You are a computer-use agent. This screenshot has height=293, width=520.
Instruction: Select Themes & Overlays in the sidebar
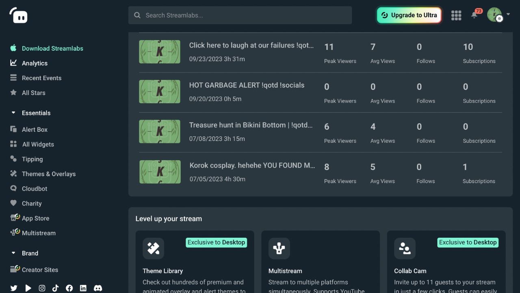point(49,174)
